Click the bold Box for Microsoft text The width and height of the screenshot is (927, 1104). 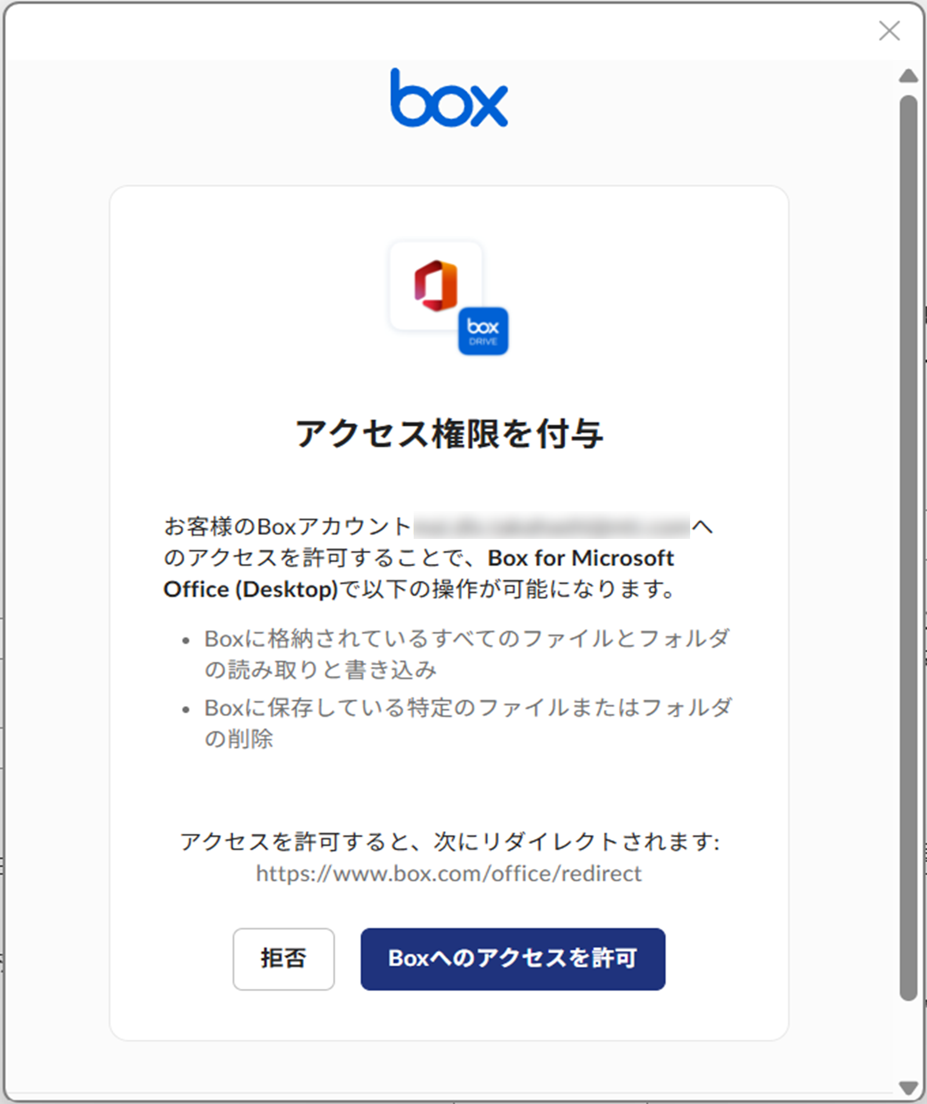(580, 558)
